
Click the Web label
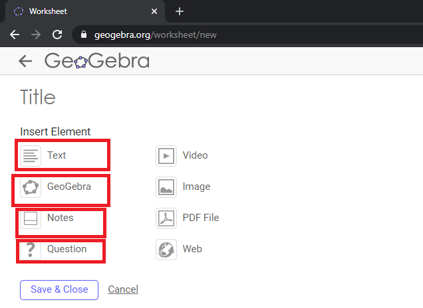(192, 249)
